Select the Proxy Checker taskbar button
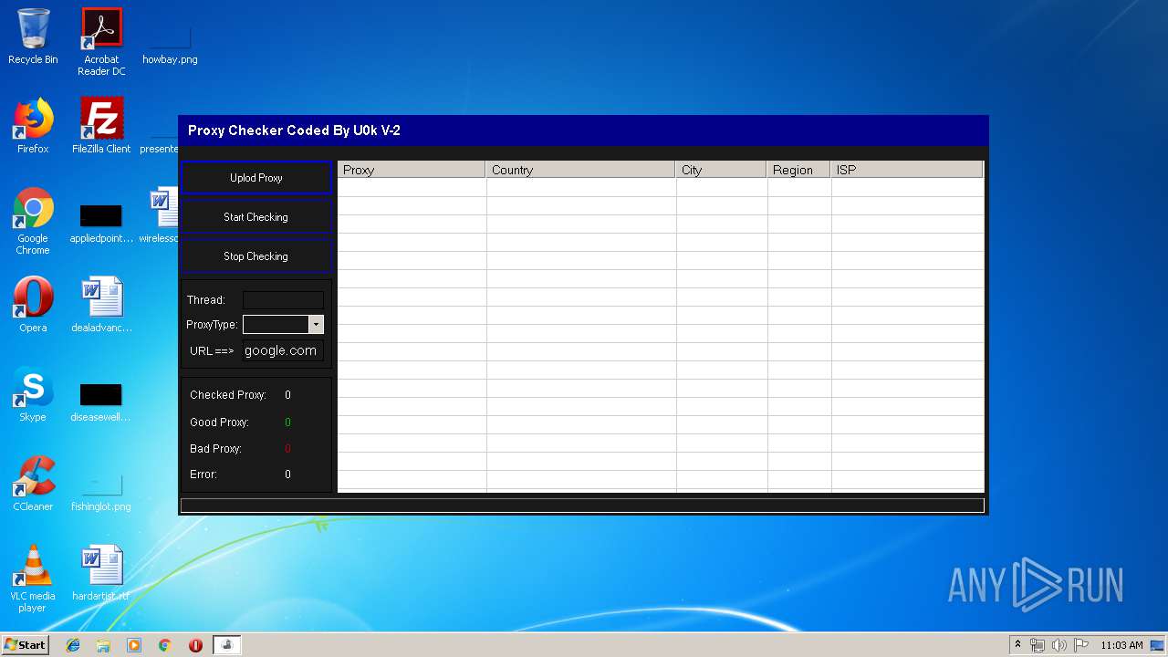Screen dimensions: 1168x657 [227, 645]
